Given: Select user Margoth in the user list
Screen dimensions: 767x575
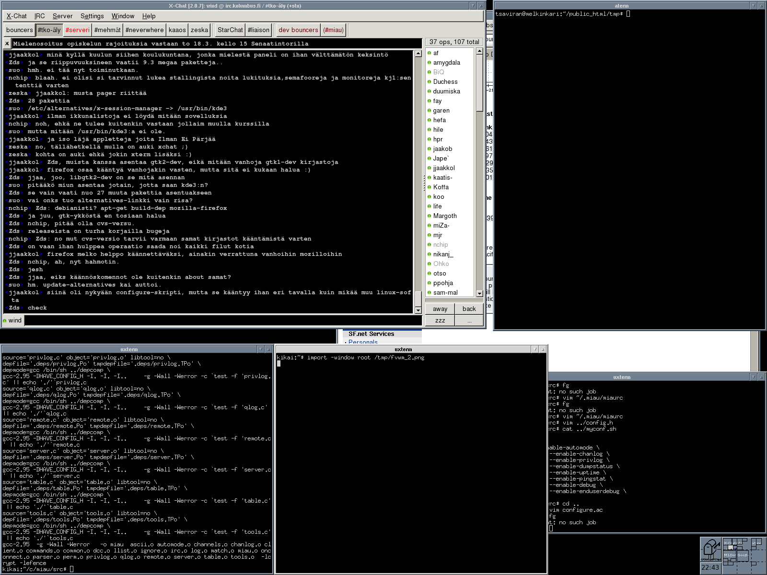Looking at the screenshot, I should pos(445,216).
